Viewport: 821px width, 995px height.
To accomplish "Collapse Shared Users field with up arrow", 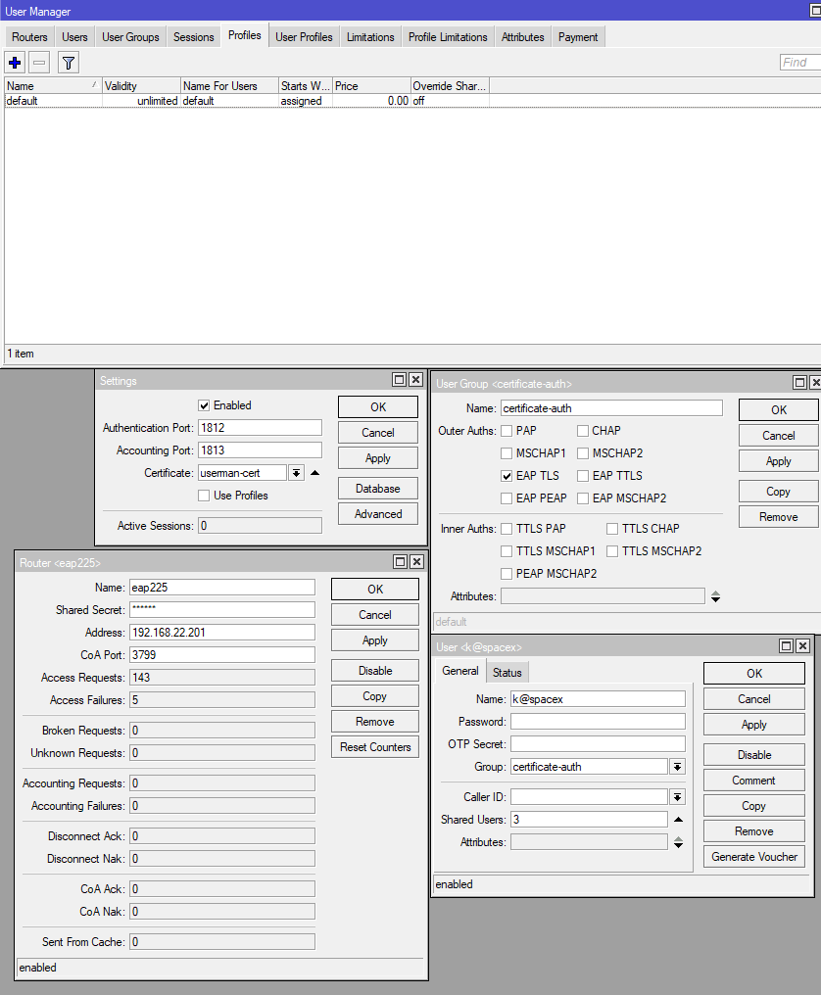I will coord(678,820).
